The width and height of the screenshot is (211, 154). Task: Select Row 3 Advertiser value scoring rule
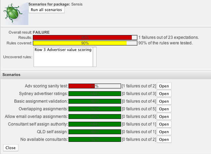tap(63, 50)
